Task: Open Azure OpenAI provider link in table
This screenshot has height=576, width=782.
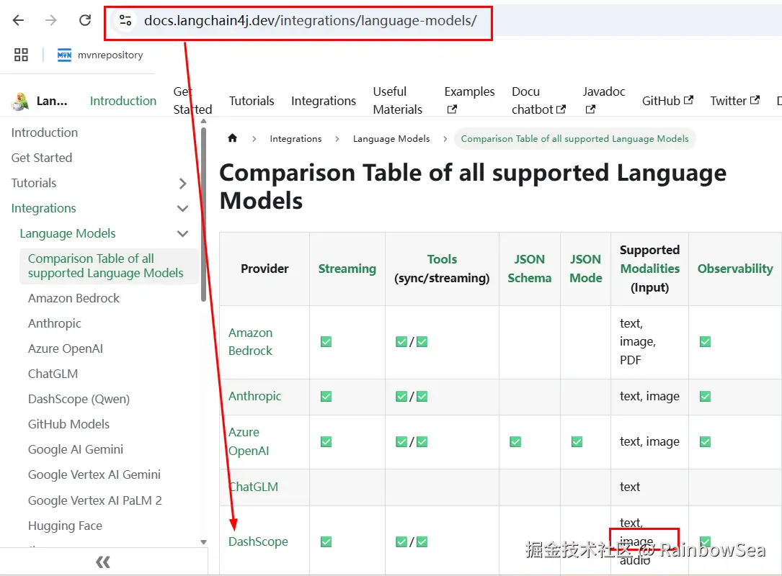Action: click(249, 441)
